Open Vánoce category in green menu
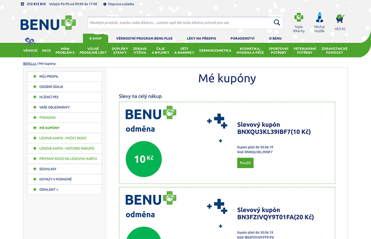Image resolution: width=371 pixels, height=239 pixels. pos(30,50)
